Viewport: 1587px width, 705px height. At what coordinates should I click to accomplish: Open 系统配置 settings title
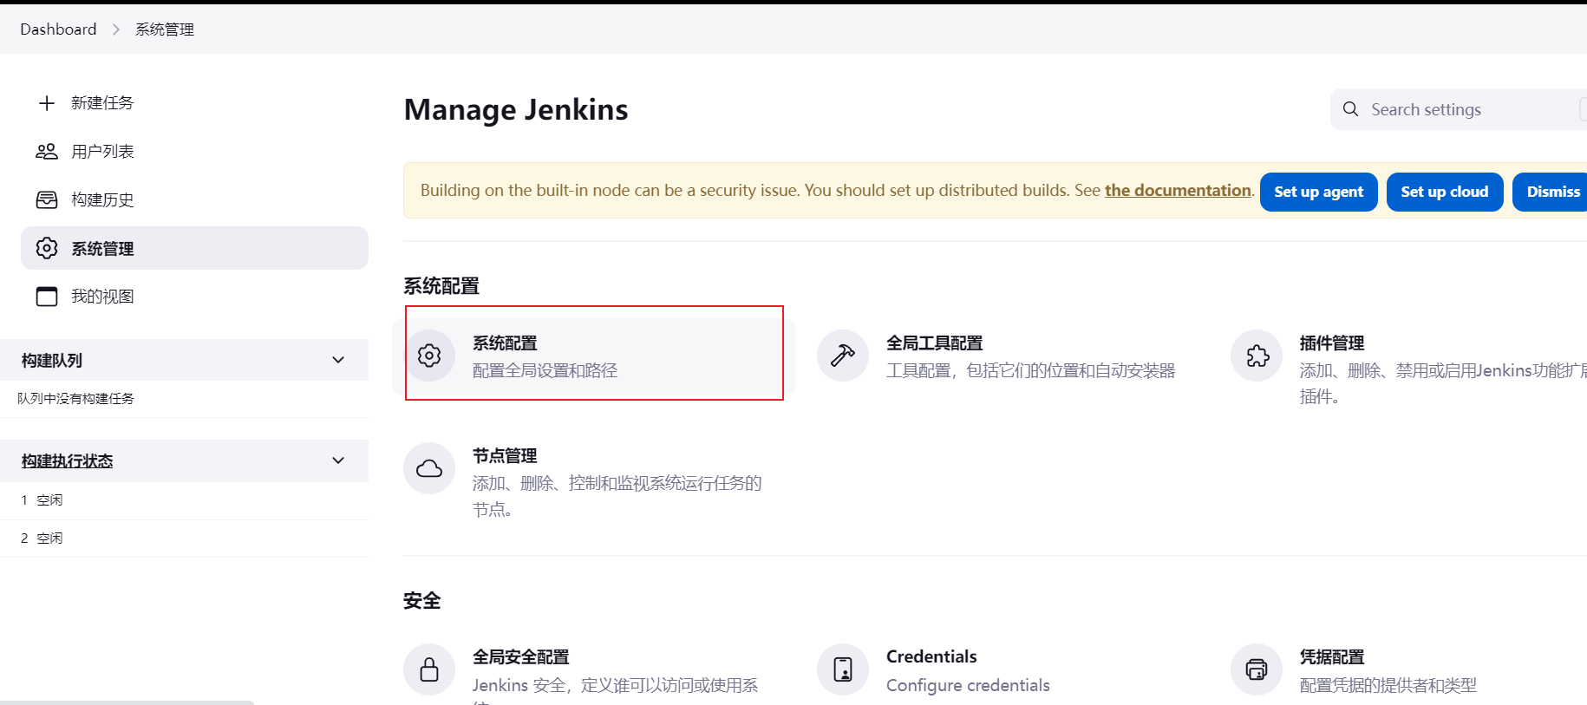[x=505, y=343]
